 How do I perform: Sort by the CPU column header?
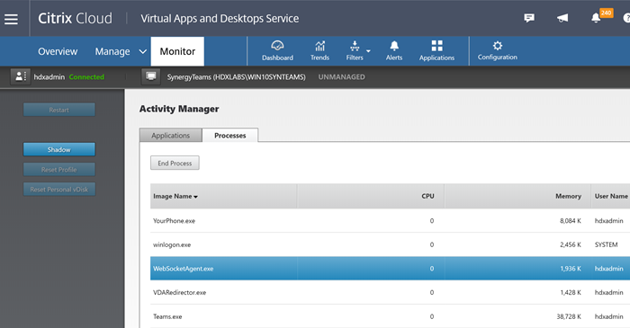[x=371, y=196]
